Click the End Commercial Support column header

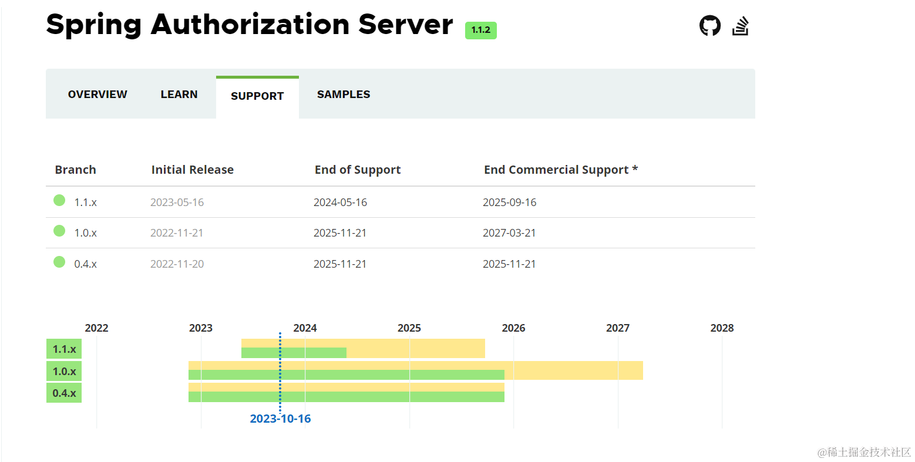point(561,170)
